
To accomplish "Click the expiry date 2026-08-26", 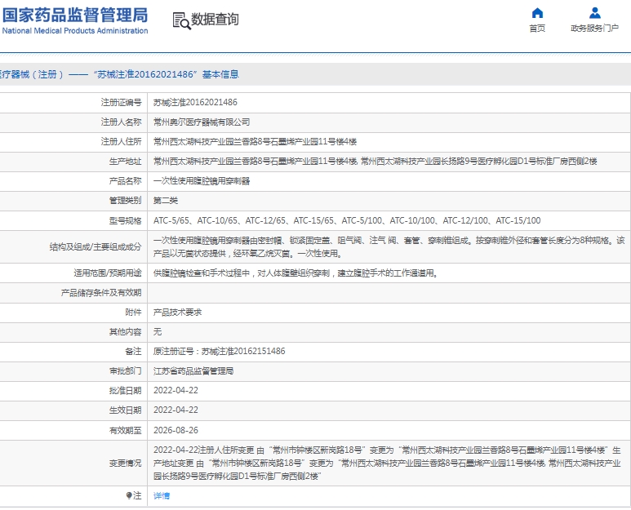I will [176, 429].
